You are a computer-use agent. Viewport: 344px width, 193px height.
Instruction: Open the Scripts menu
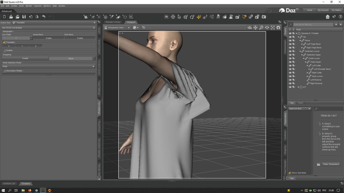coord(62,6)
